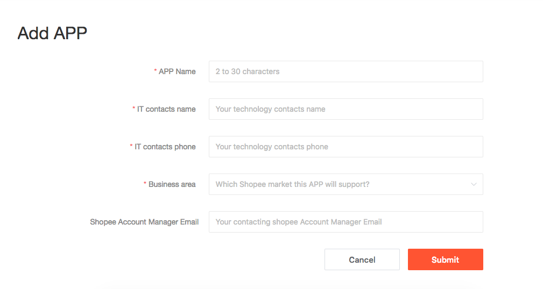Focus the APP Name input field
The width and height of the screenshot is (543, 289).
pos(346,71)
